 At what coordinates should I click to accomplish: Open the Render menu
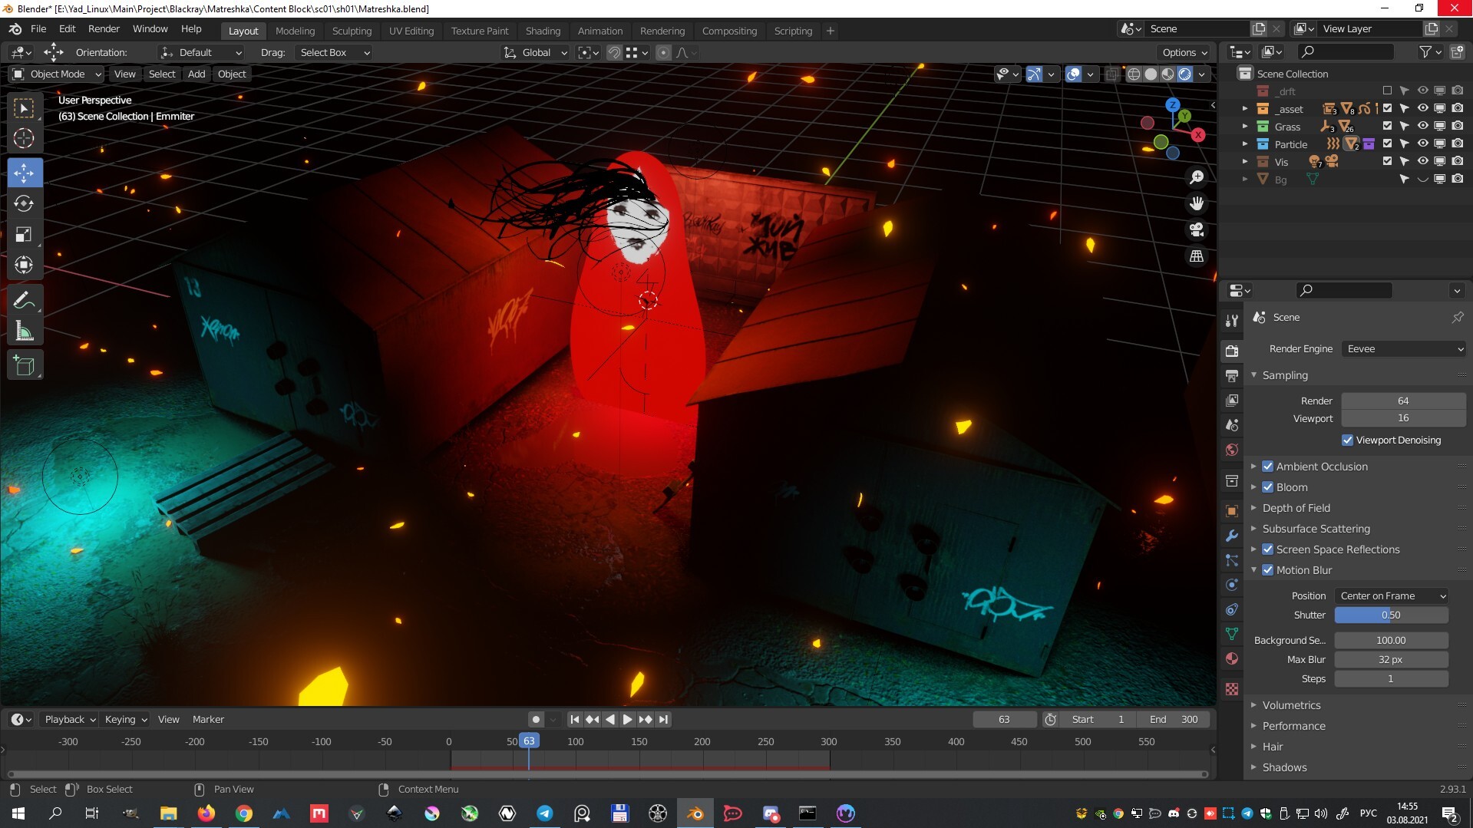[104, 29]
